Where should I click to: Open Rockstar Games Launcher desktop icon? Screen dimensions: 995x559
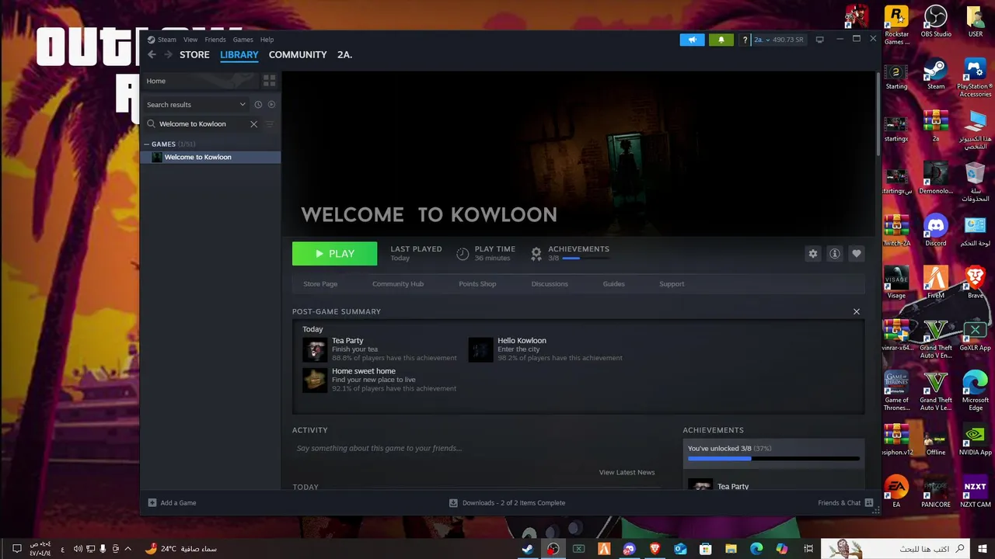pyautogui.click(x=896, y=26)
